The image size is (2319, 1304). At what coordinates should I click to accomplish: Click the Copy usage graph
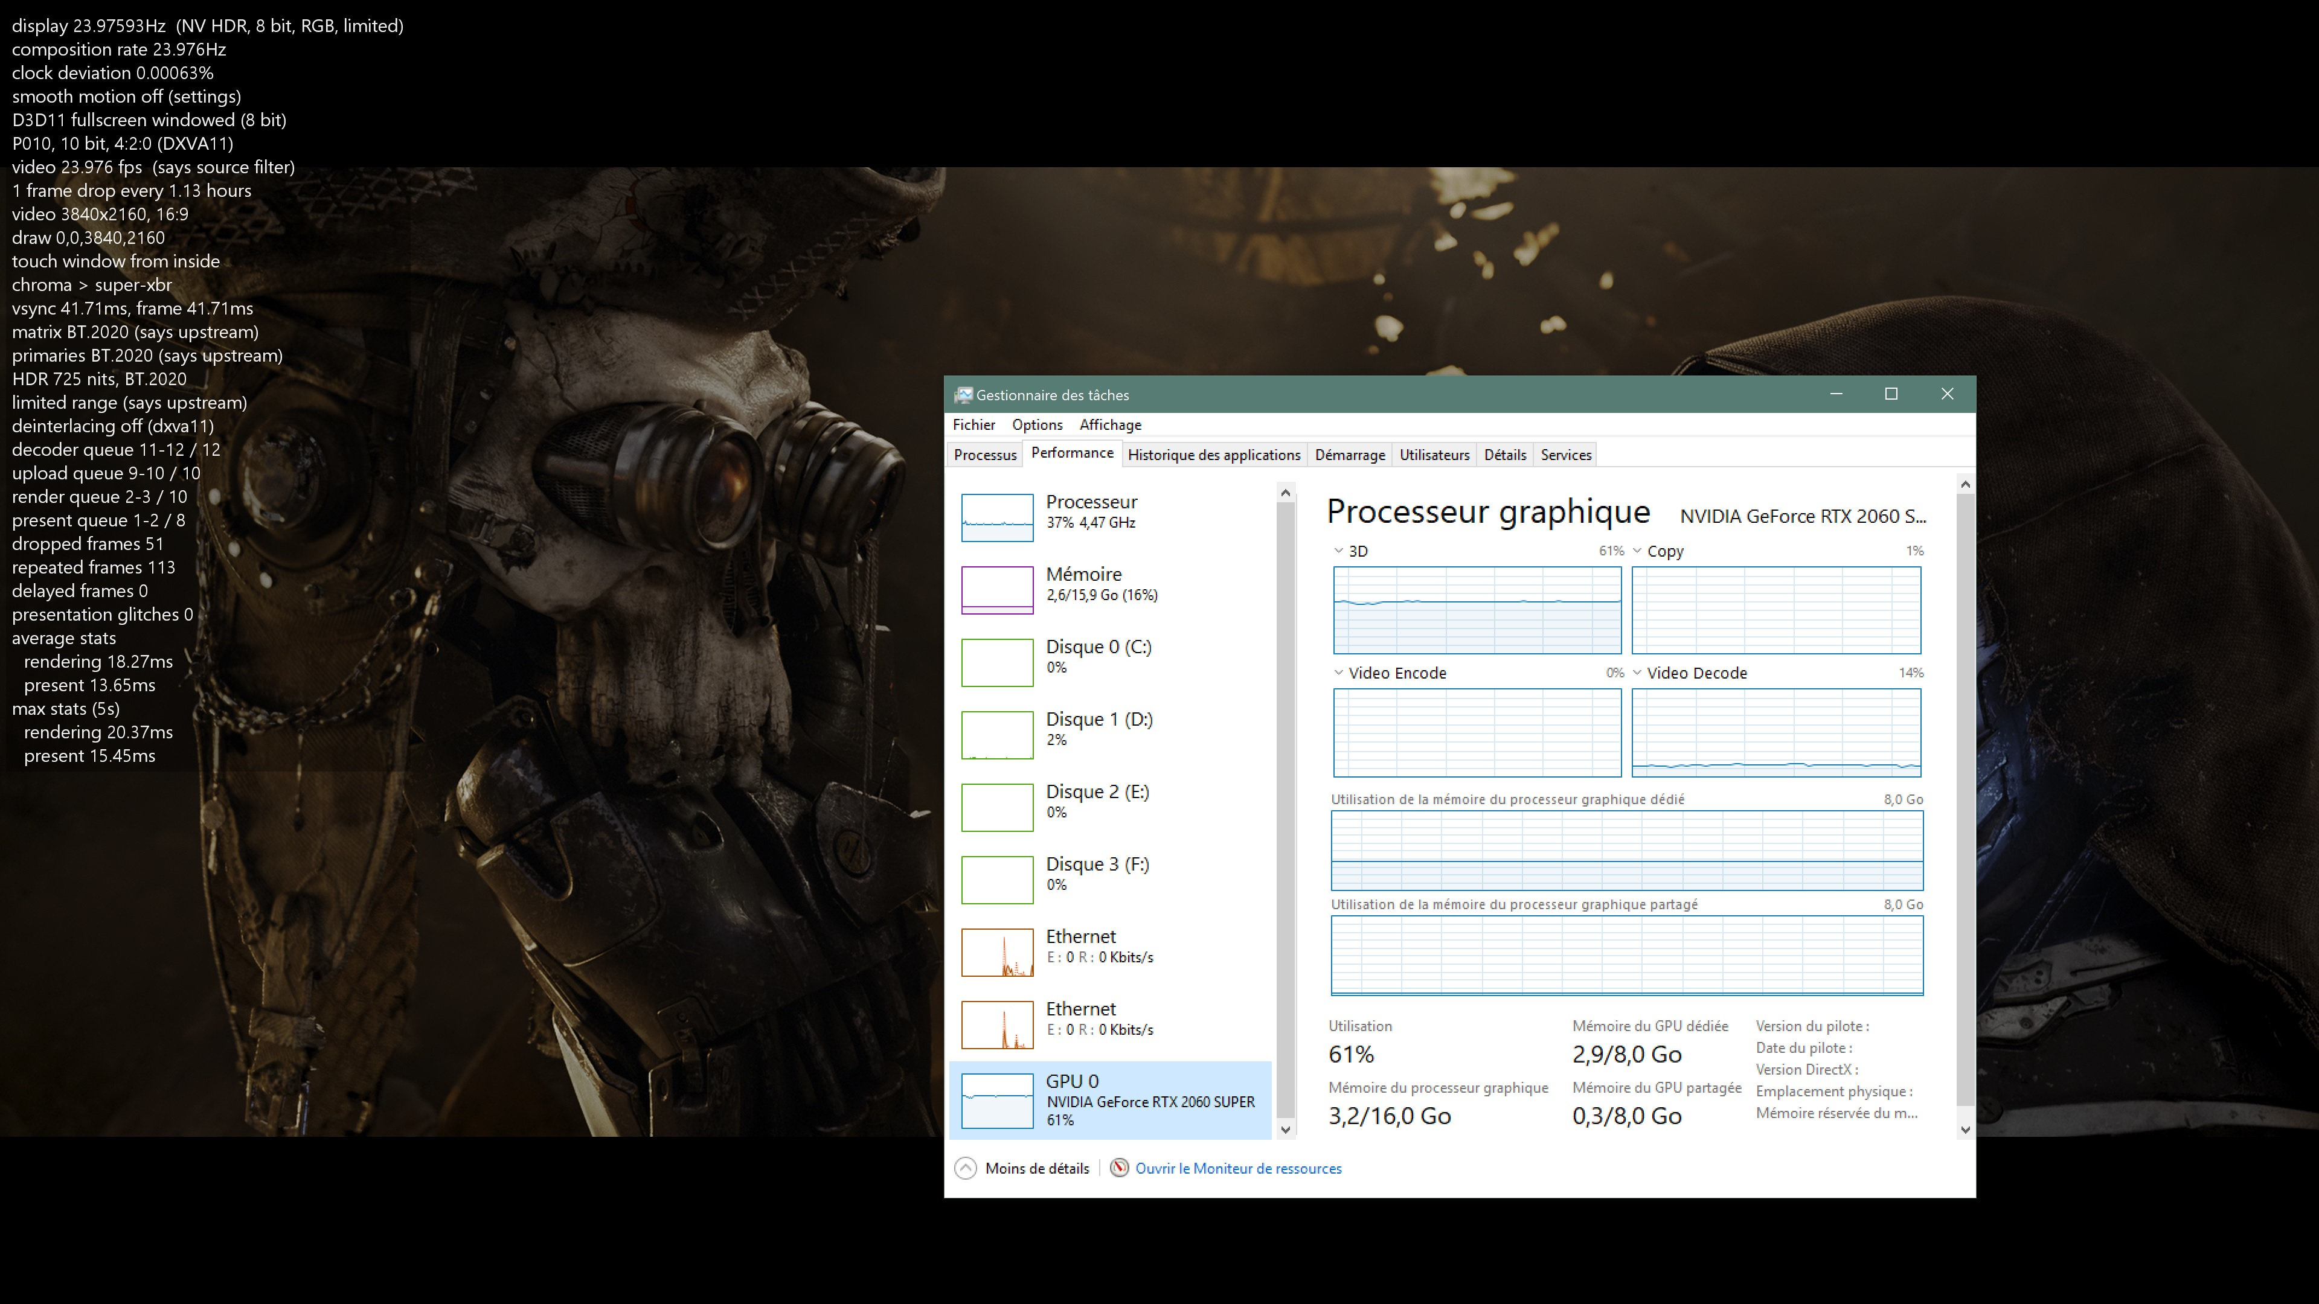[1776, 610]
